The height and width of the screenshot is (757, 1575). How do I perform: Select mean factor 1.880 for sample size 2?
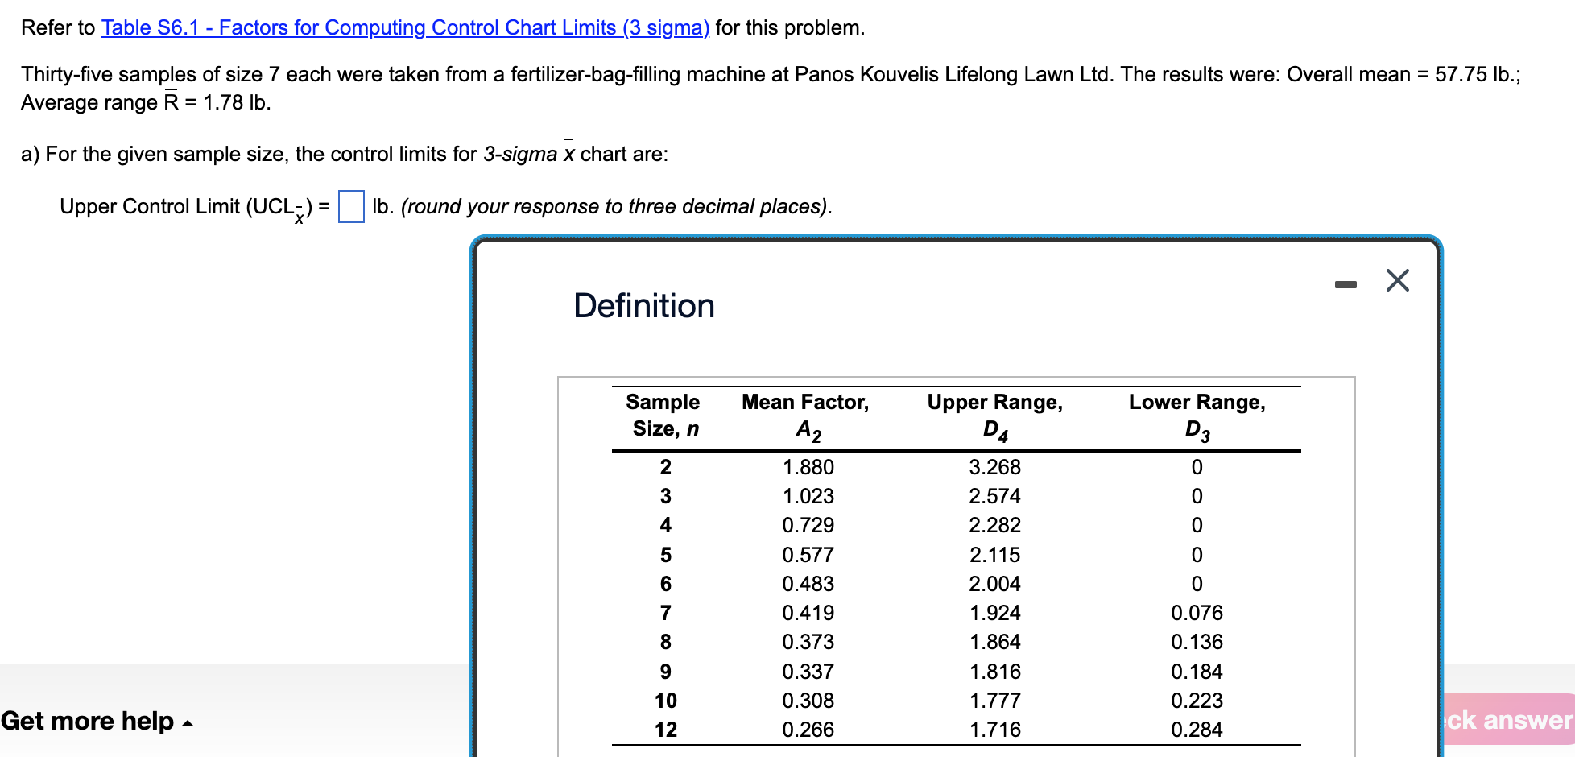click(808, 467)
